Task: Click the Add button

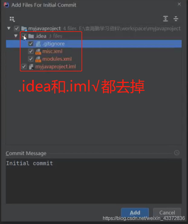Action: 135,213
